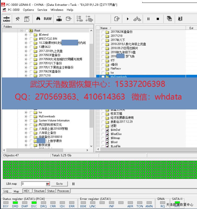Click the exit running-man icon
The width and height of the screenshot is (197, 209).
[x=180, y=19]
